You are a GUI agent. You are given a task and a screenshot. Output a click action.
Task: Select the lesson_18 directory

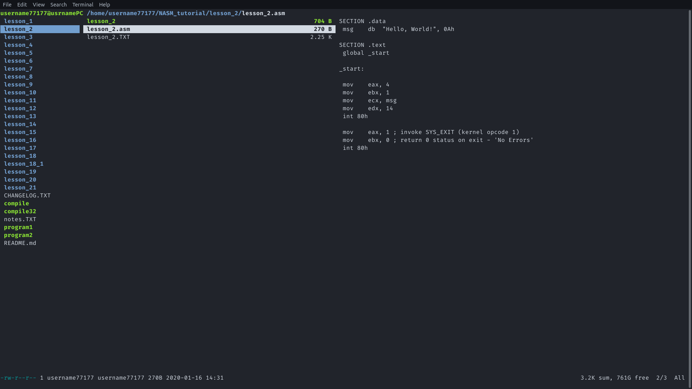[20, 156]
